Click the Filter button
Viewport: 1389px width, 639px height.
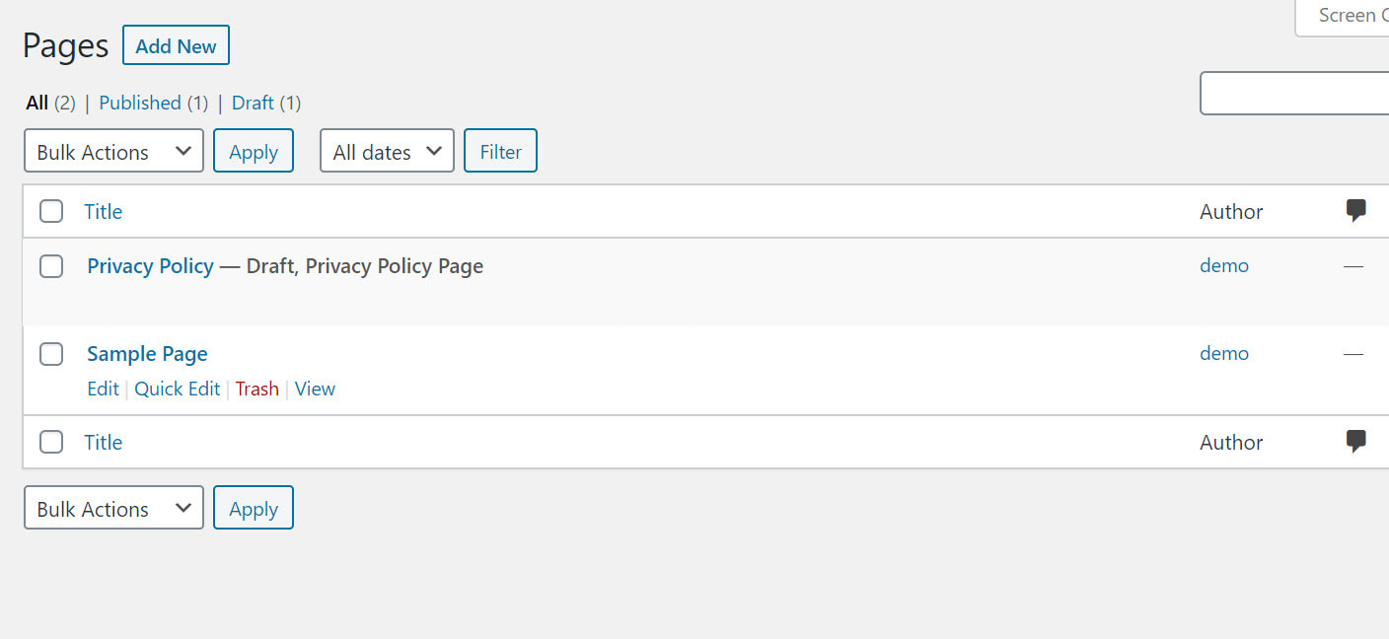tap(500, 150)
